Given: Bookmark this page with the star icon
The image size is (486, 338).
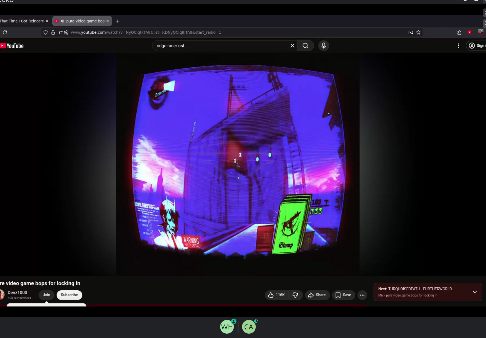Looking at the screenshot, I should click(418, 32).
